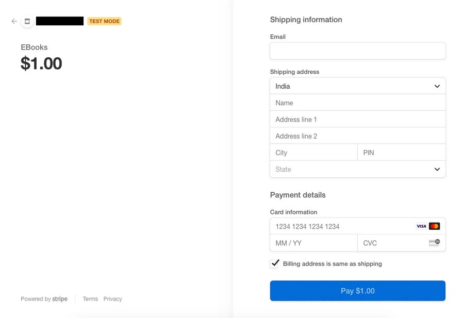Open the Privacy page
The image size is (464, 318).
tap(112, 299)
